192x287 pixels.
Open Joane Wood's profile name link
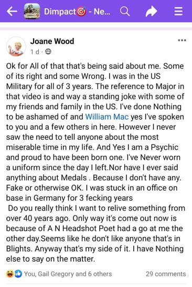(52, 41)
